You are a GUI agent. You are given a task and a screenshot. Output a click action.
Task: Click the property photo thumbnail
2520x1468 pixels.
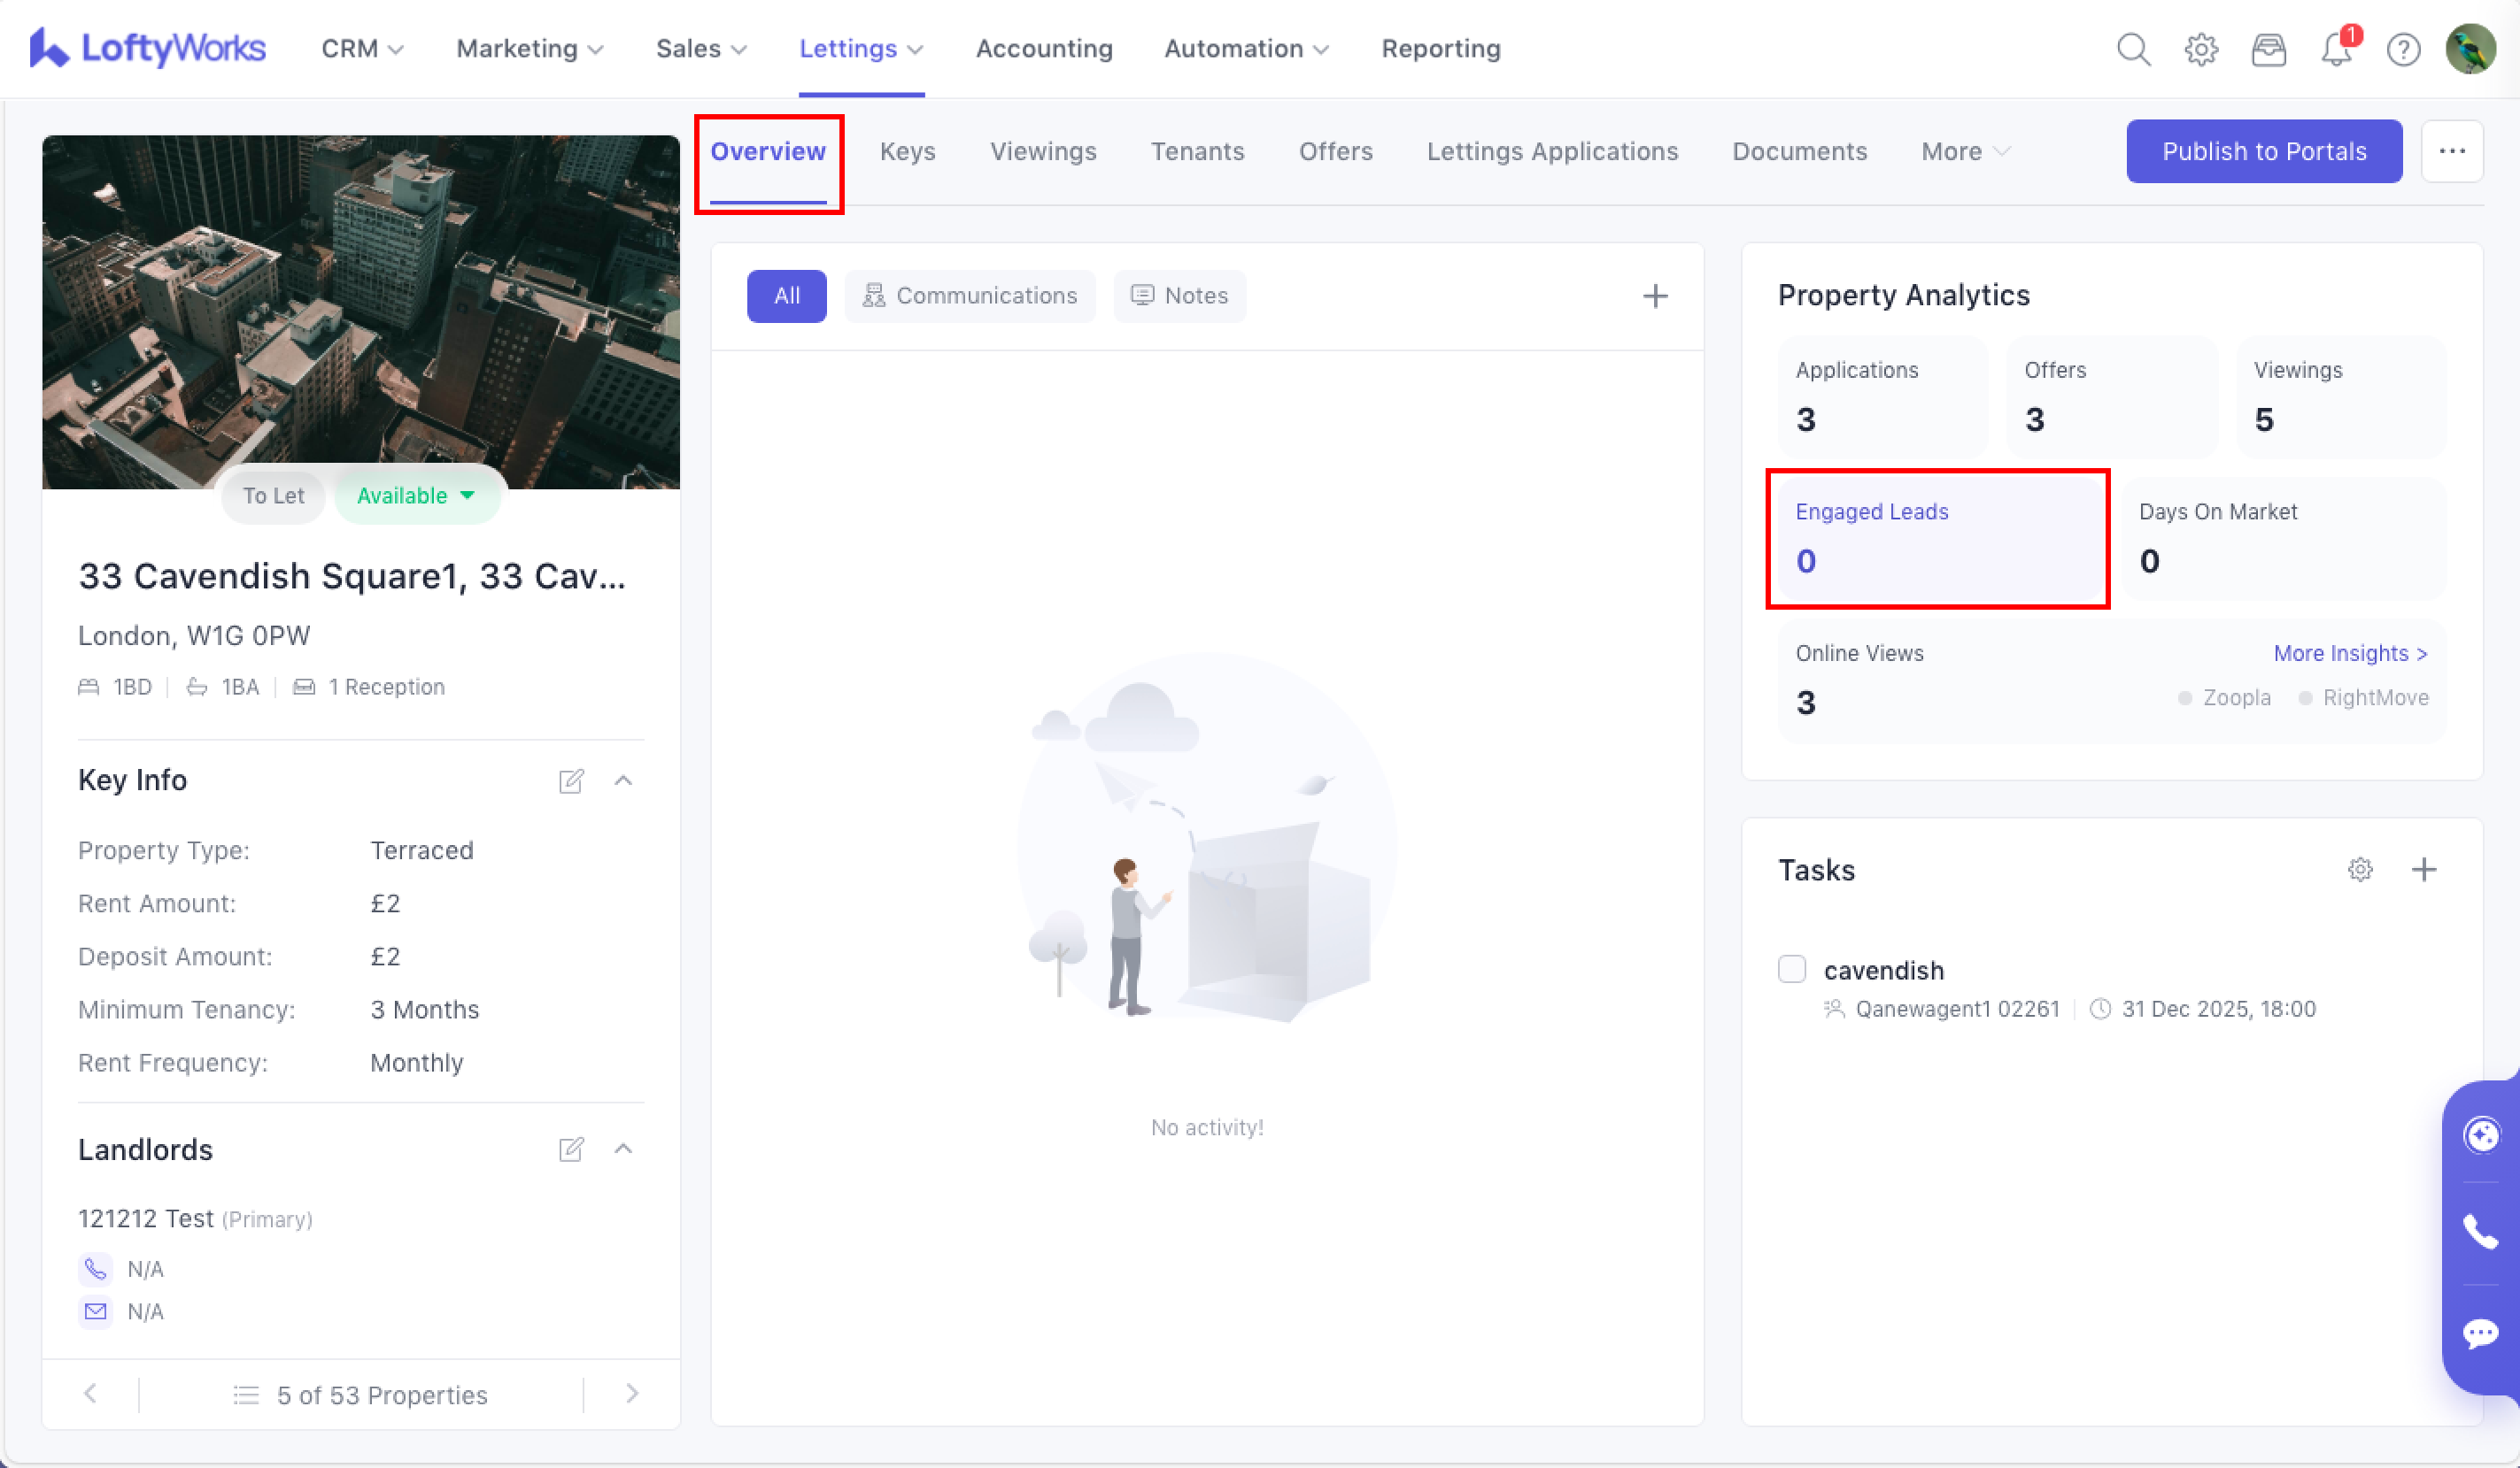(360, 300)
